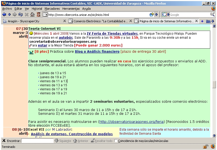This screenshot has width=217, height=150.
Task: Open the Ayuda menu
Action: tap(86, 9)
